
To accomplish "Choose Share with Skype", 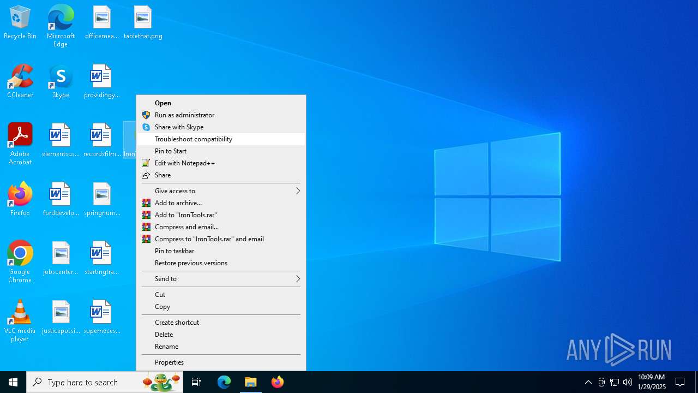I will coord(221,127).
